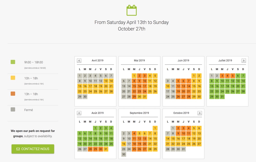The height and width of the screenshot is (162, 256).
Task: Select day 14 in Juillet 2019 calendar
Action: pos(243,81)
